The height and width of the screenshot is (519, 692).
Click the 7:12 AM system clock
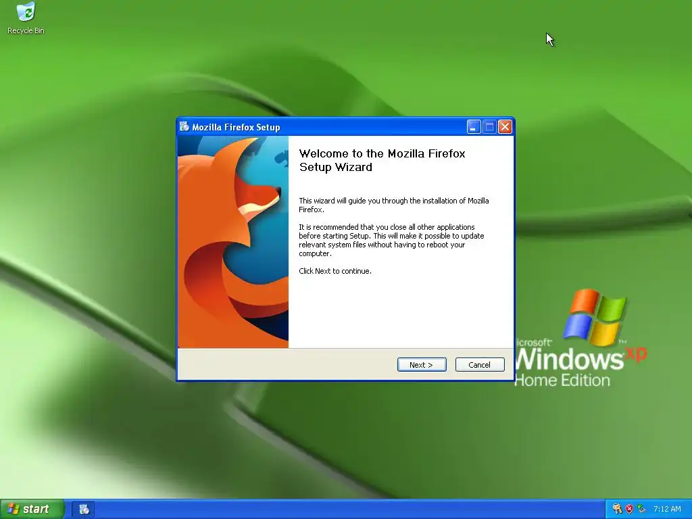[667, 510]
